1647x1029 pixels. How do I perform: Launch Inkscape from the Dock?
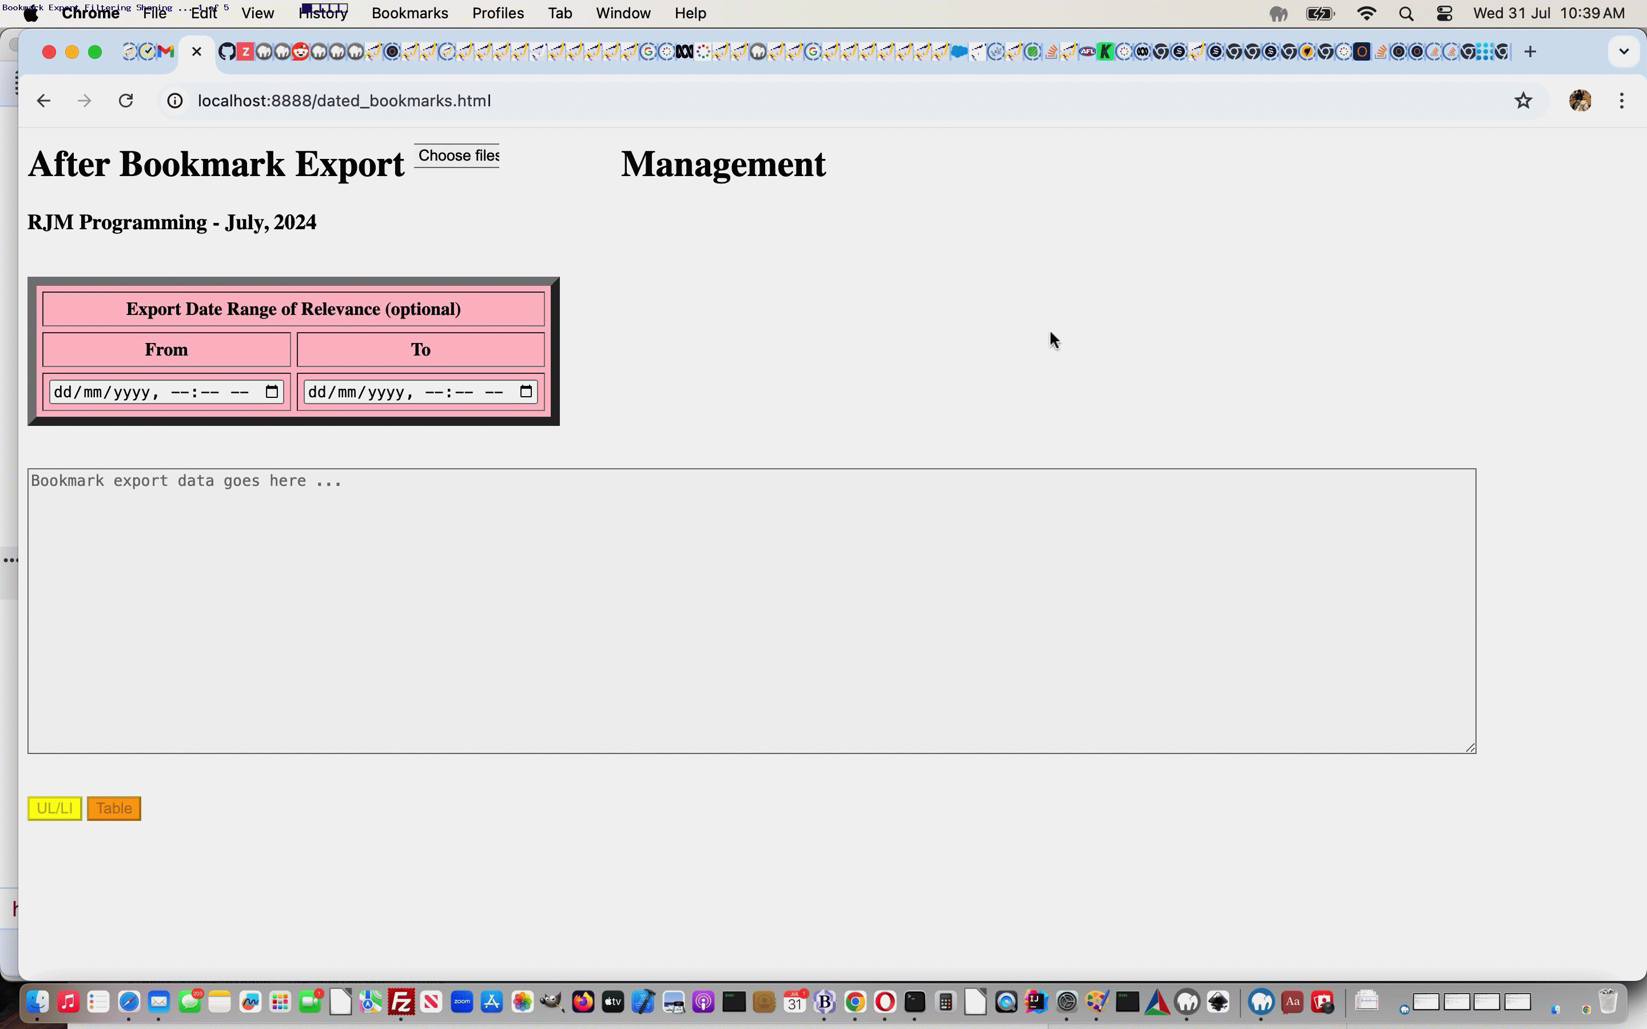1218,1002
